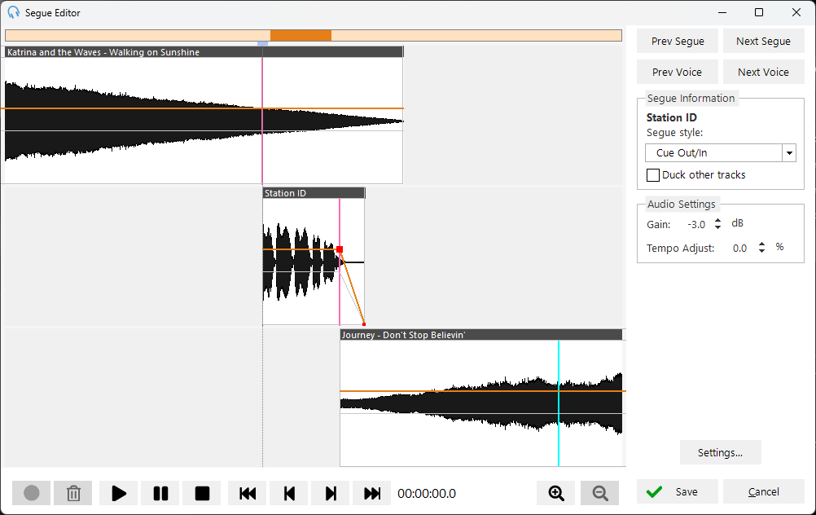Save the segue changes
The image size is (816, 515).
[677, 491]
